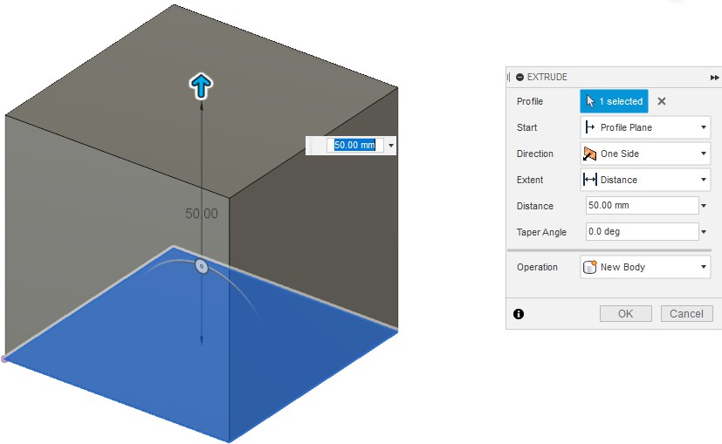722x444 pixels.
Task: Expand the Distance field's dropdown arrow in the dialog
Action: (x=704, y=207)
